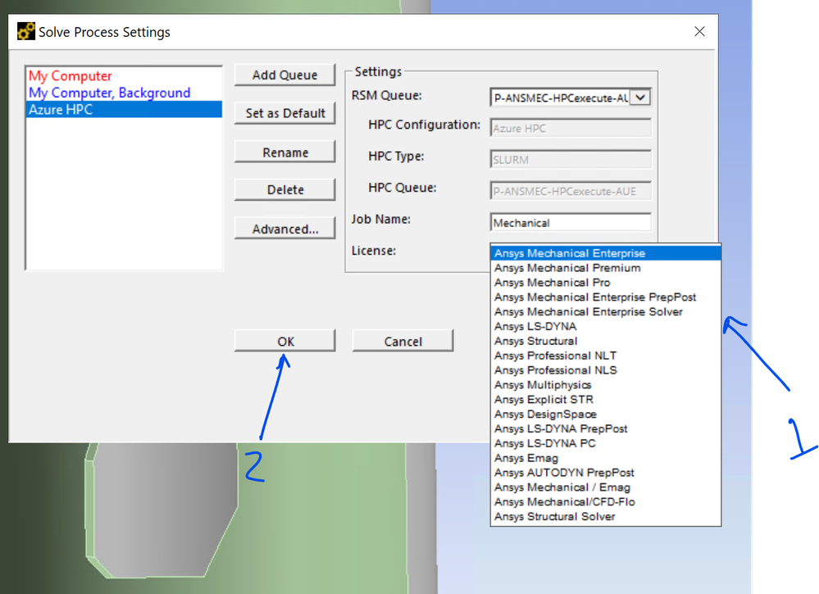Click the Cancel button
Viewport: 819px width, 594px height.
point(403,342)
